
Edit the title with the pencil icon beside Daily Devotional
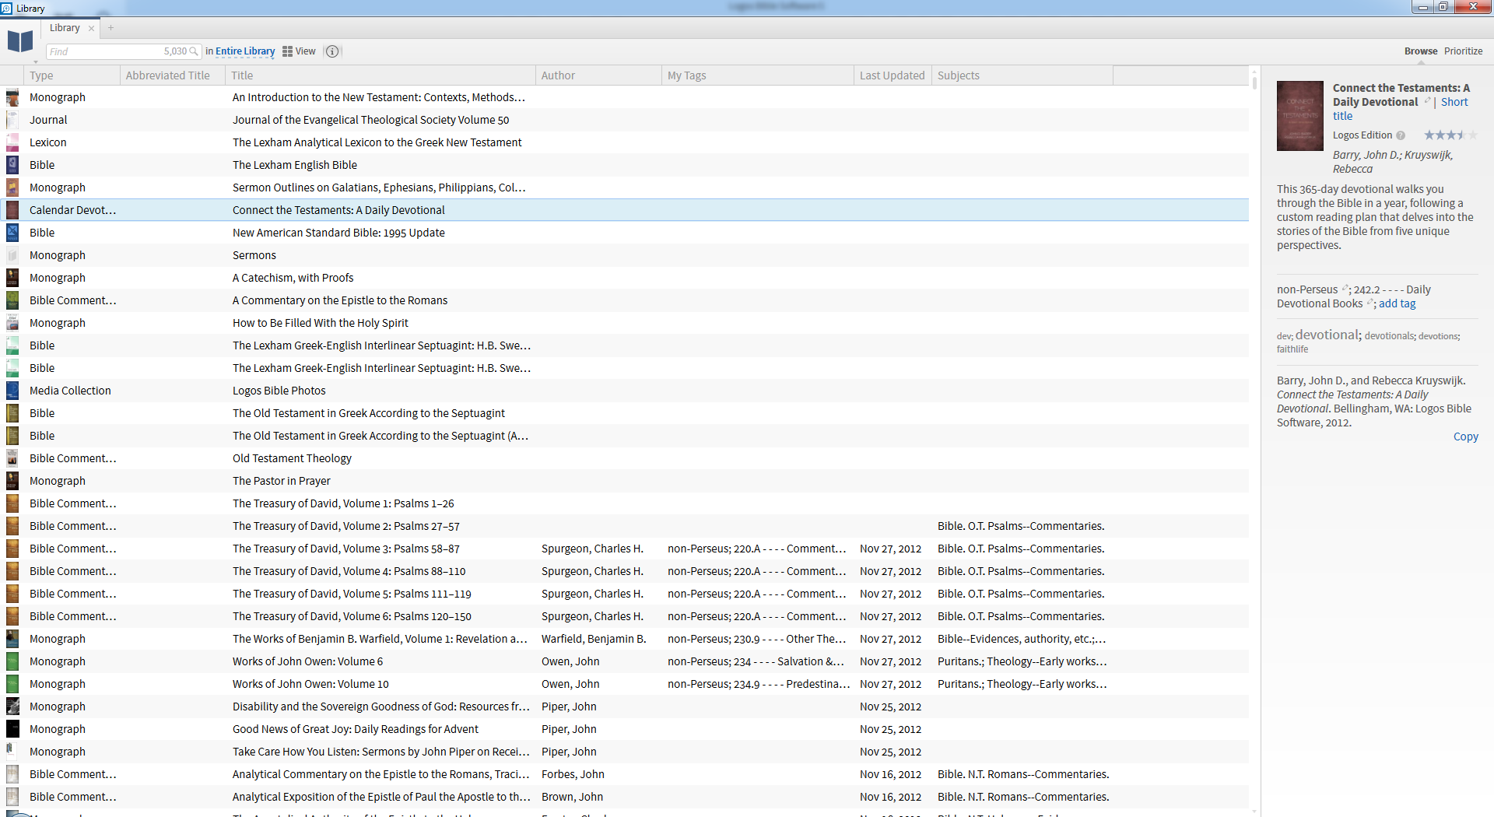pyautogui.click(x=1428, y=101)
